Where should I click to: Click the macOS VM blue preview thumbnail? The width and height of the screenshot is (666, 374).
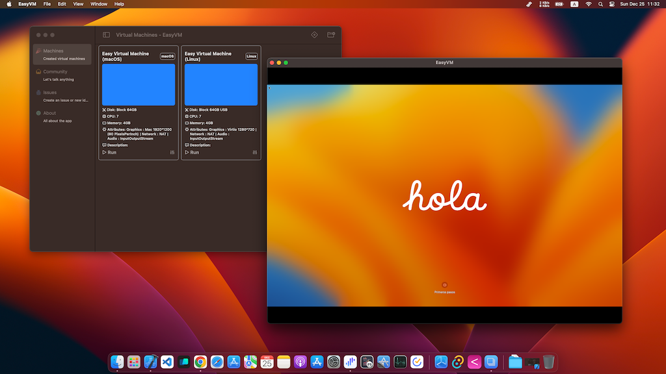139,84
